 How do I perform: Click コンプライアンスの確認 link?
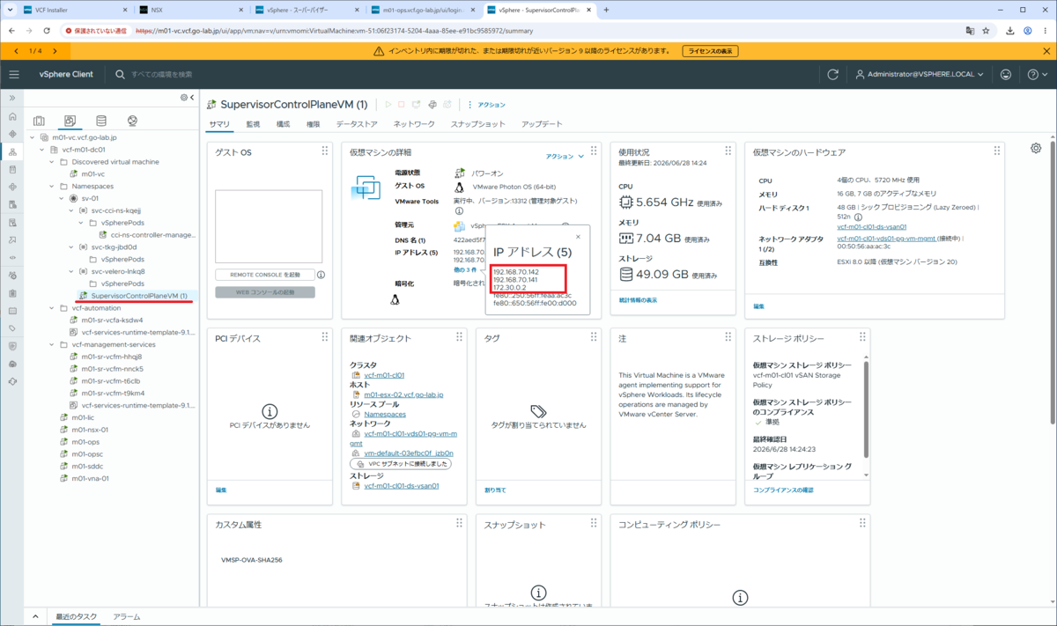pos(783,490)
